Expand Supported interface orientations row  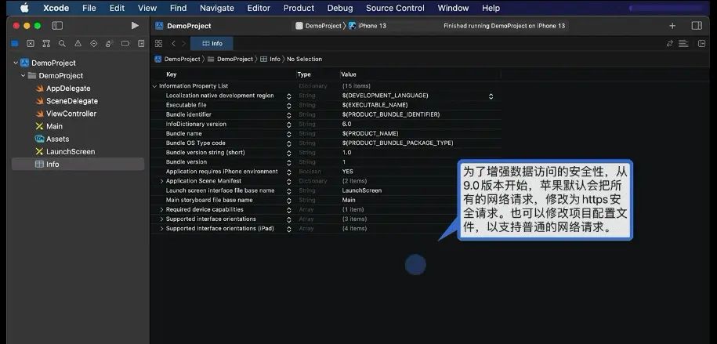coord(162,219)
